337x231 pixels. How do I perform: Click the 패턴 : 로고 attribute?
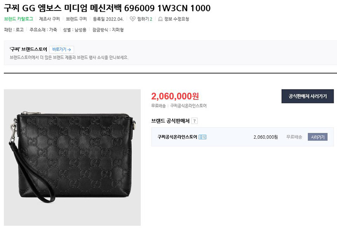point(14,30)
